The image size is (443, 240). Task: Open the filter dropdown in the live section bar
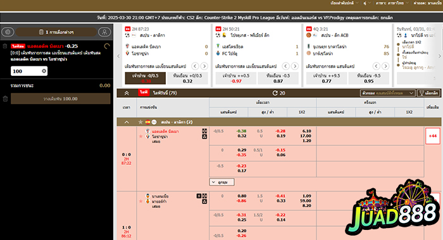point(387,93)
